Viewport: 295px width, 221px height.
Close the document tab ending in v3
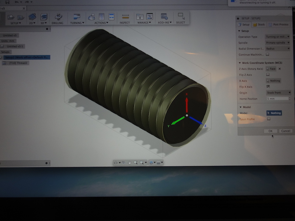(24, 8)
